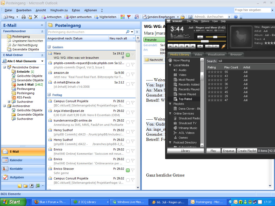
Task: Click Winamp's Create Playlist button
Action: pyautogui.click(x=247, y=151)
